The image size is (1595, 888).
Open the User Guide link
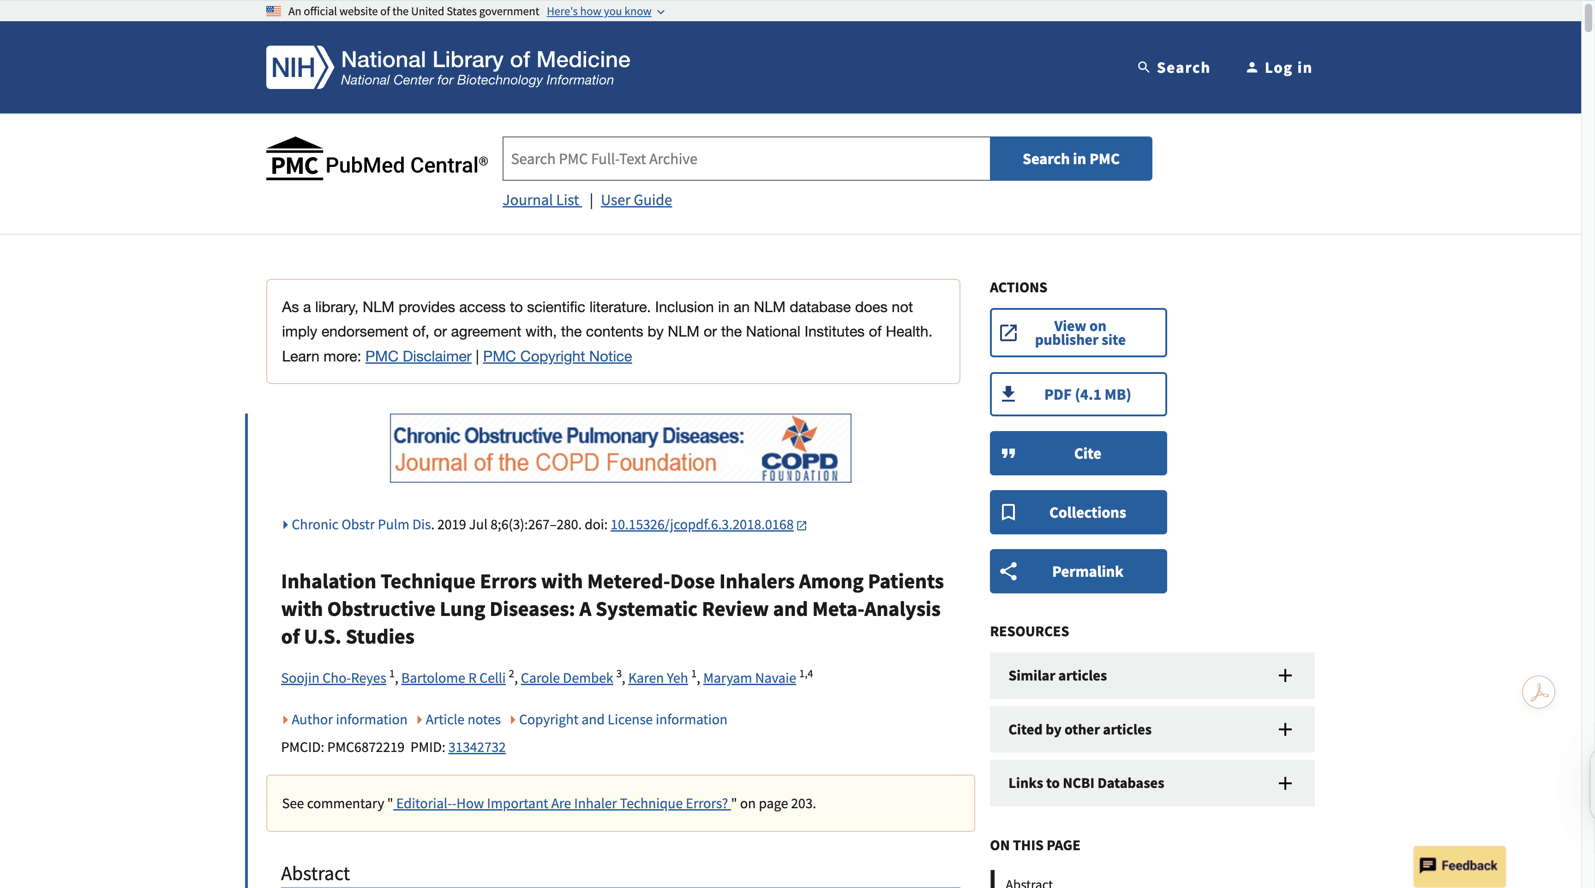click(636, 201)
